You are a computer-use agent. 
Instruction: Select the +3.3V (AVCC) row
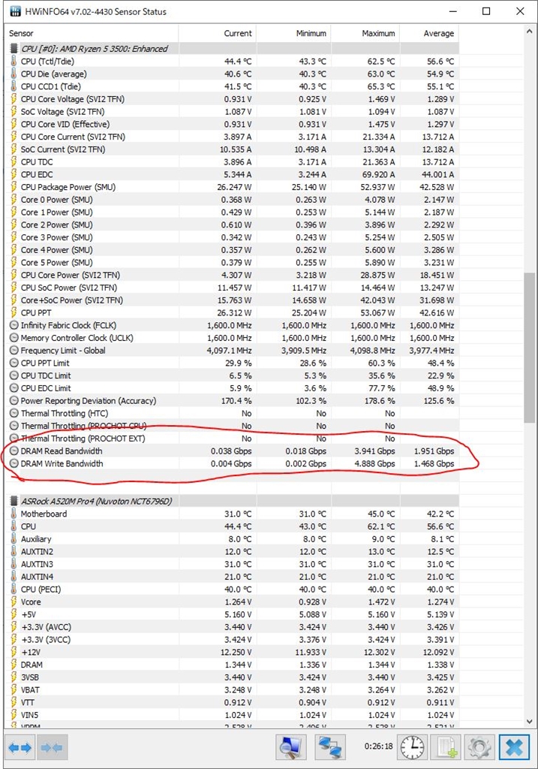232,627
